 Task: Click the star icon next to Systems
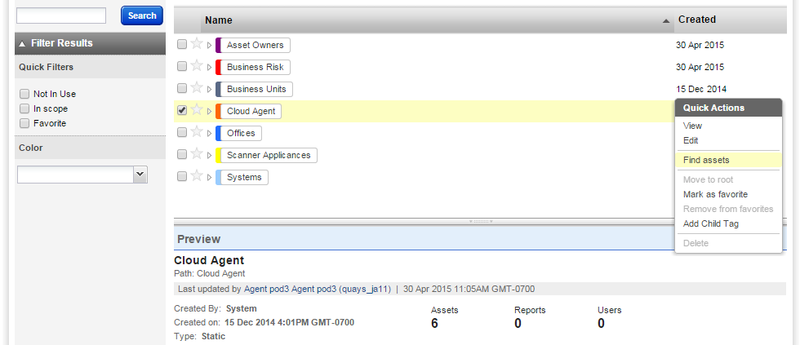click(x=197, y=176)
